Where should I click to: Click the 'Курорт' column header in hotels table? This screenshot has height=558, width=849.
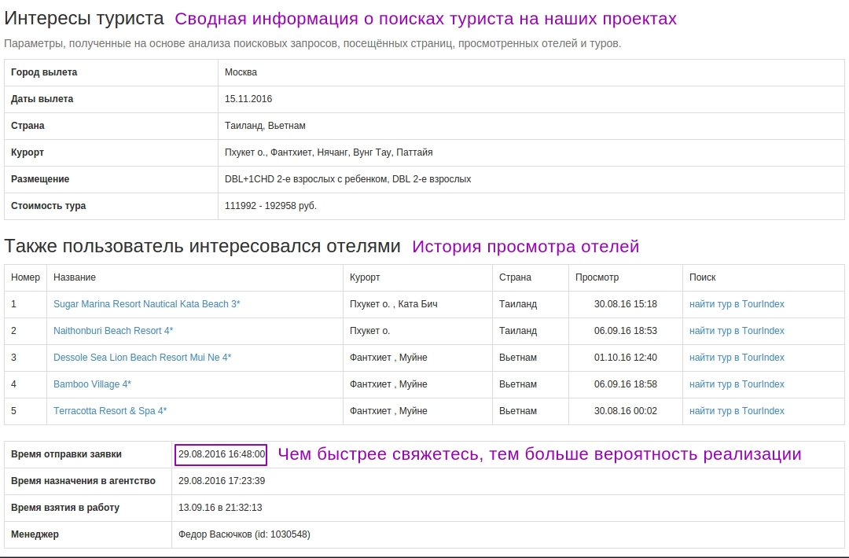click(x=365, y=277)
